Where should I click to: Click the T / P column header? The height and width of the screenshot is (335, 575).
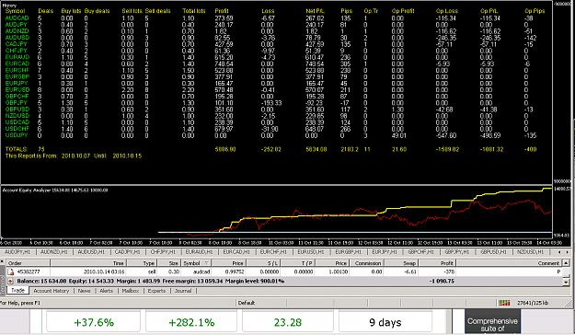click(298, 263)
